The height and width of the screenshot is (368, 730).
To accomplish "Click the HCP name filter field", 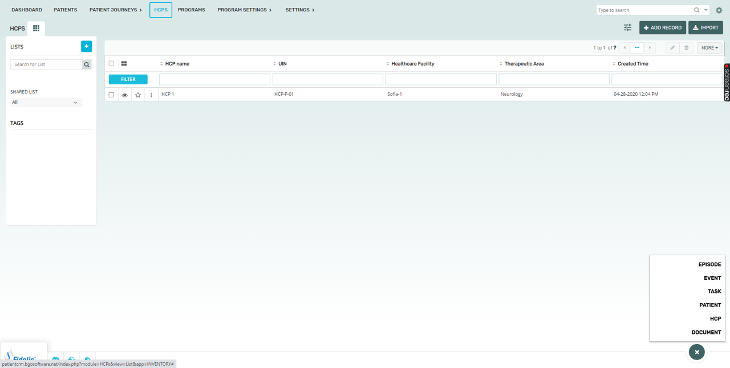I will [x=214, y=80].
